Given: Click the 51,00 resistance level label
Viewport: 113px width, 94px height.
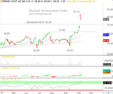Looking at the screenshot, I should click(62, 30).
